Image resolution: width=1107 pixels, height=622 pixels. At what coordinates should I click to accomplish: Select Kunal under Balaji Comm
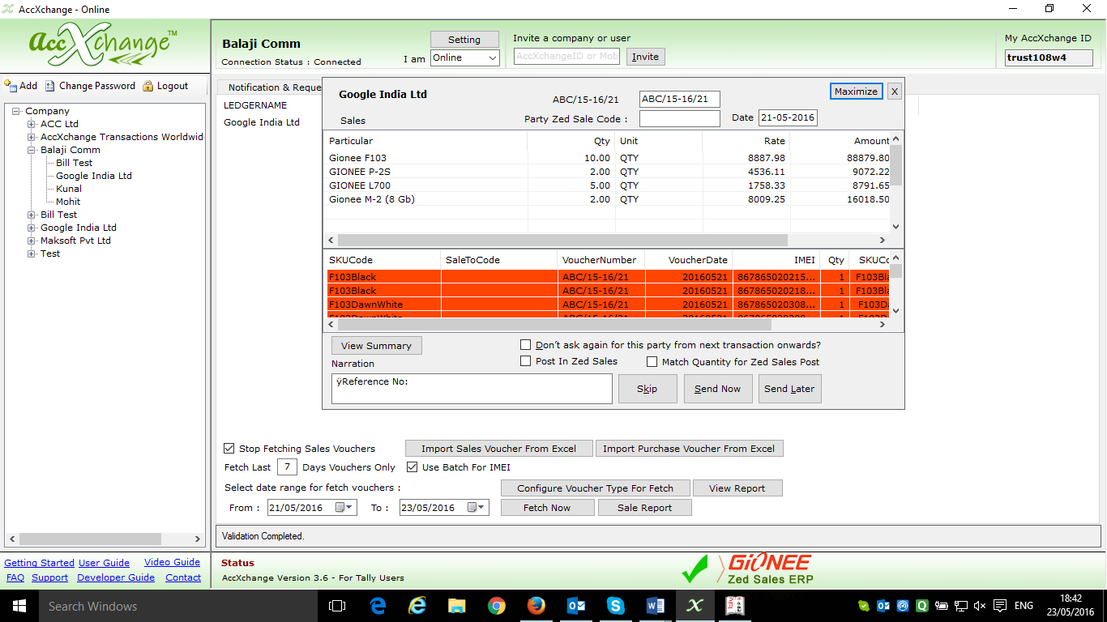69,189
